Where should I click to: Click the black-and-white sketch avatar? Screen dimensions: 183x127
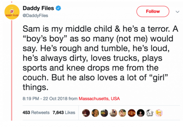[150, 113]
